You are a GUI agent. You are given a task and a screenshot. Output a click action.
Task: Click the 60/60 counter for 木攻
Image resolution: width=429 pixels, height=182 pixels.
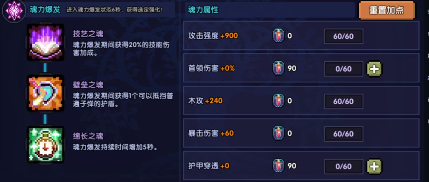[x=343, y=101]
